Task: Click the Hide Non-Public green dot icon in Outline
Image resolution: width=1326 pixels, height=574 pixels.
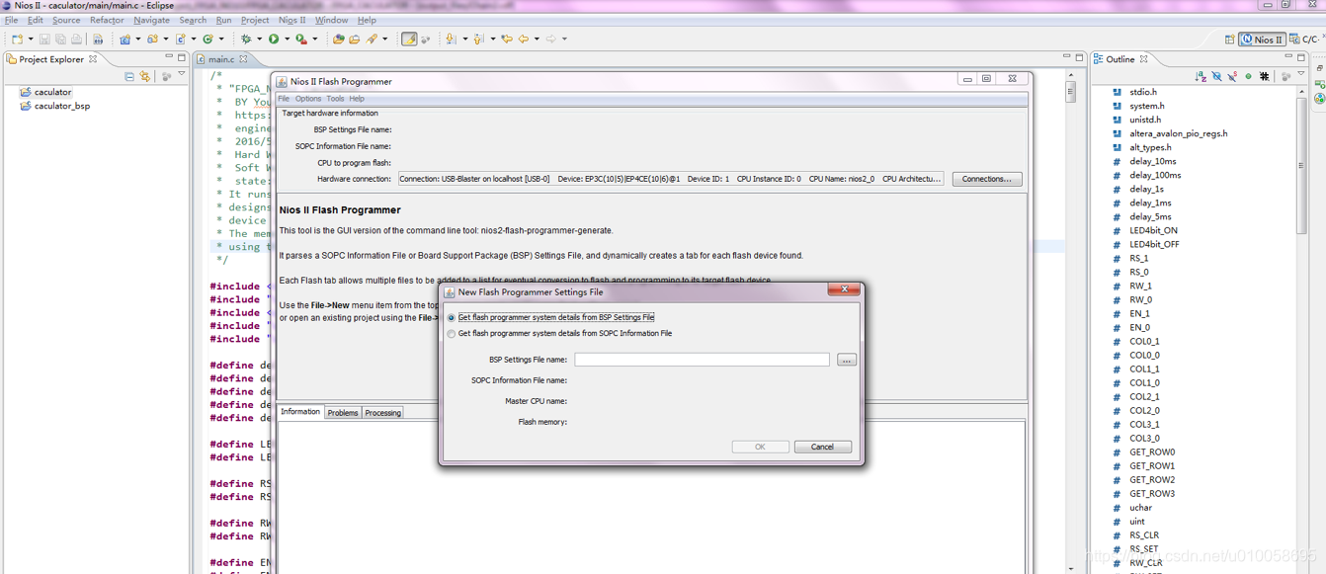Action: pyautogui.click(x=1249, y=76)
